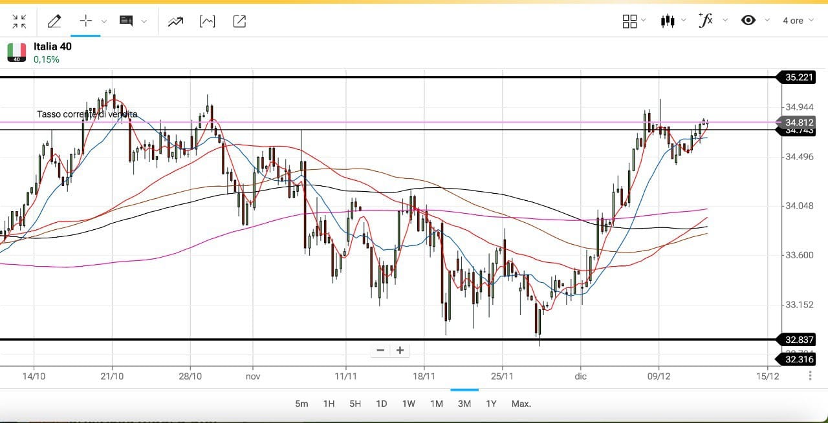Viewport: 828px width, 423px height.
Task: Open the grid layout dropdown
Action: 633,21
